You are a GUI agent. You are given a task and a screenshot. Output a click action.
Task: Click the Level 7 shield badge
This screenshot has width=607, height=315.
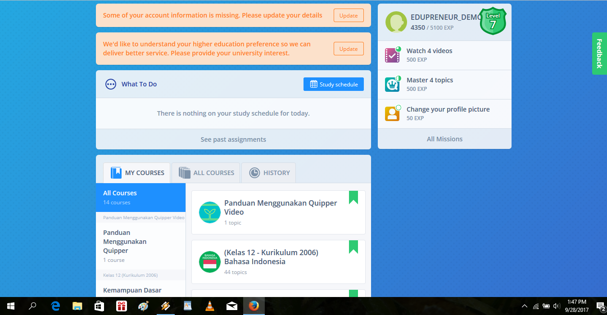click(x=493, y=20)
